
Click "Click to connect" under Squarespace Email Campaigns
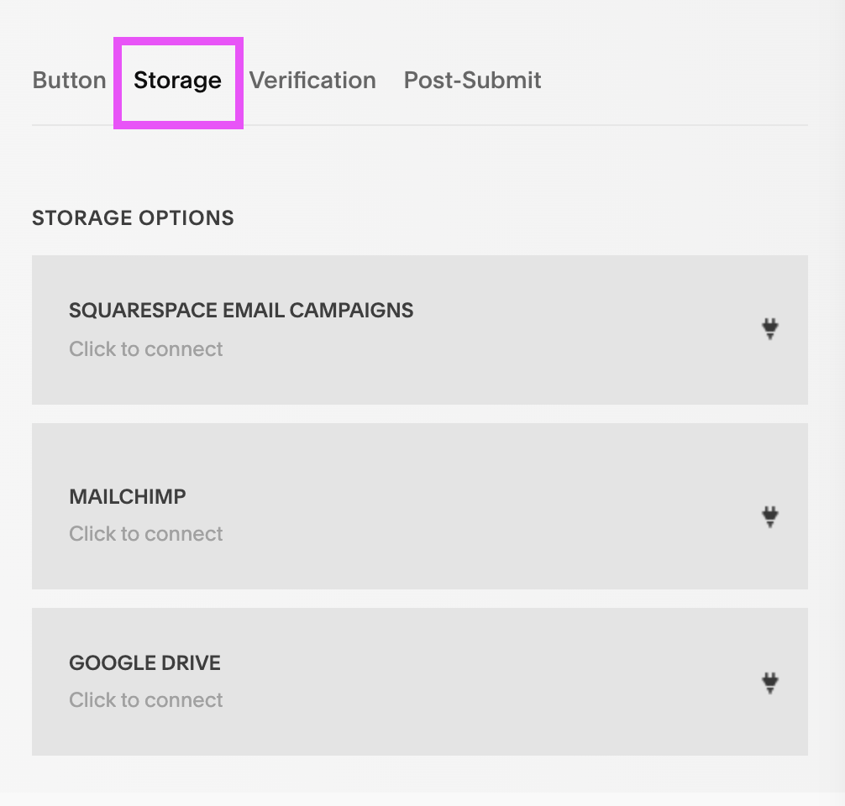(146, 349)
